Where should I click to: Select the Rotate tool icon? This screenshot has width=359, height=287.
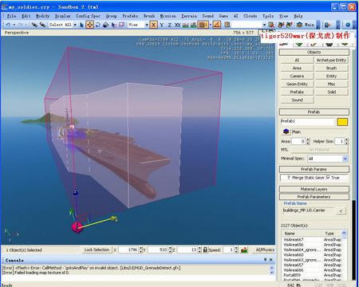pos(98,25)
